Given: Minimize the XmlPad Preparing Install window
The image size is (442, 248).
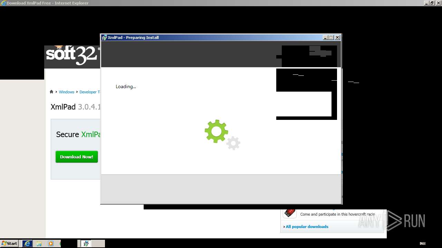Looking at the screenshot, I should (x=325, y=38).
